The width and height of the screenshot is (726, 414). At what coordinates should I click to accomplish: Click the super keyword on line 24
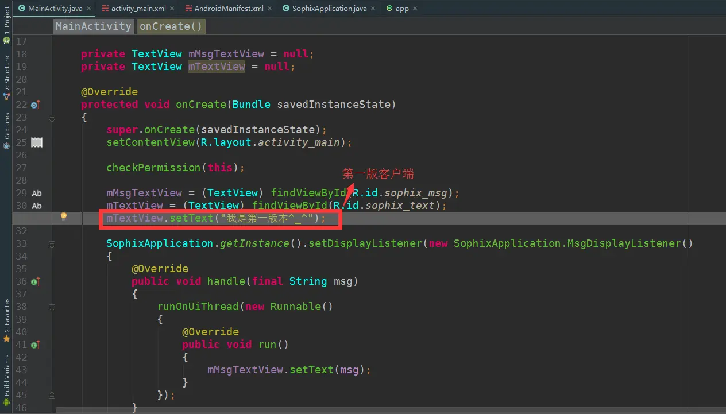pyautogui.click(x=122, y=130)
